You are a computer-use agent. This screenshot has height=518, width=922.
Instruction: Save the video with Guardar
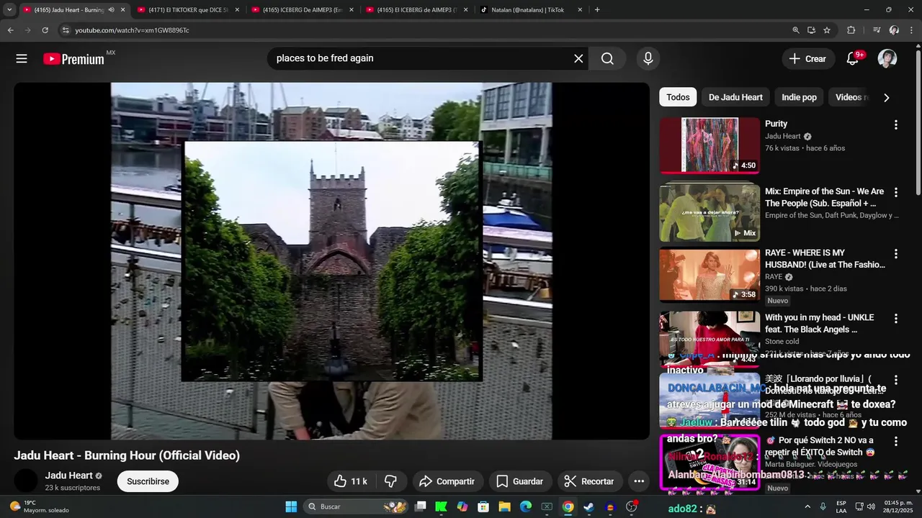click(x=521, y=481)
